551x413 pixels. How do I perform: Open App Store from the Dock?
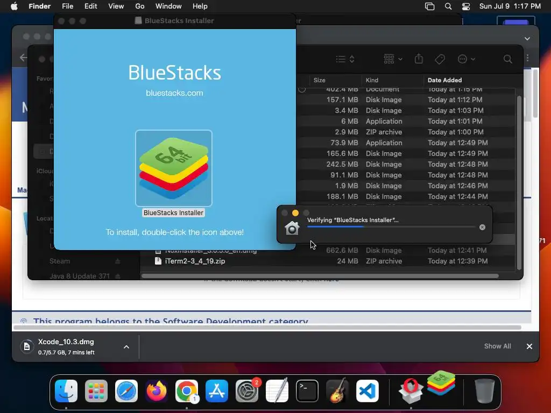click(x=217, y=391)
